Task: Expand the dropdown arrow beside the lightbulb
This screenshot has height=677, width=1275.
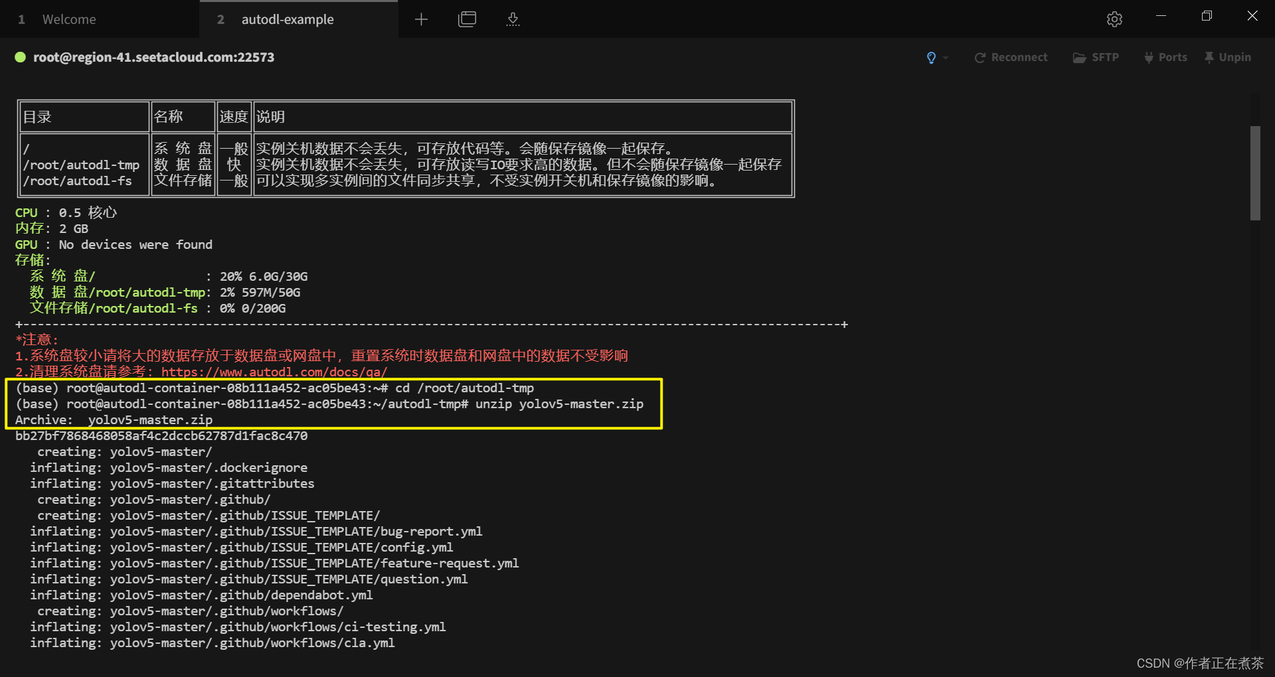Action: 946,58
